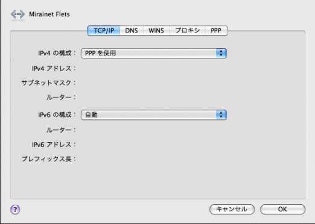
Task: Click the IPv4 の構成 label
Action: [57, 53]
